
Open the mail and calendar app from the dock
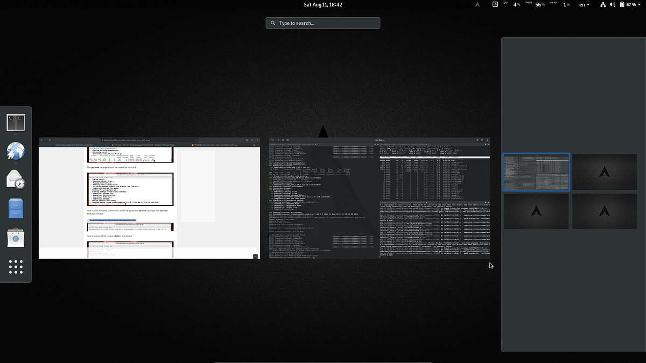(16, 180)
